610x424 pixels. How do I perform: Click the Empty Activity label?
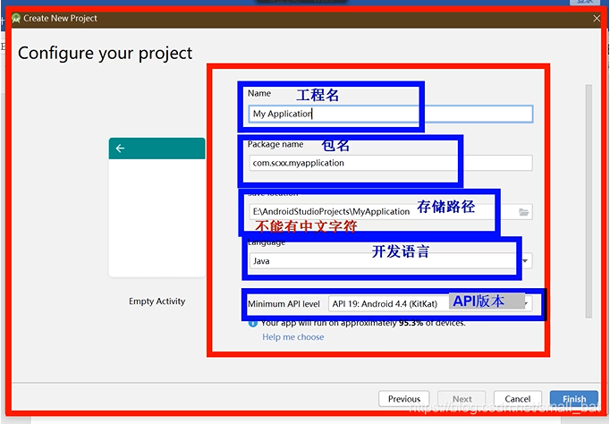pos(157,301)
